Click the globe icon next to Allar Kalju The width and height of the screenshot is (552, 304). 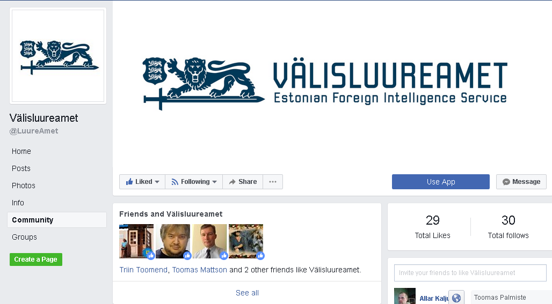[456, 298]
